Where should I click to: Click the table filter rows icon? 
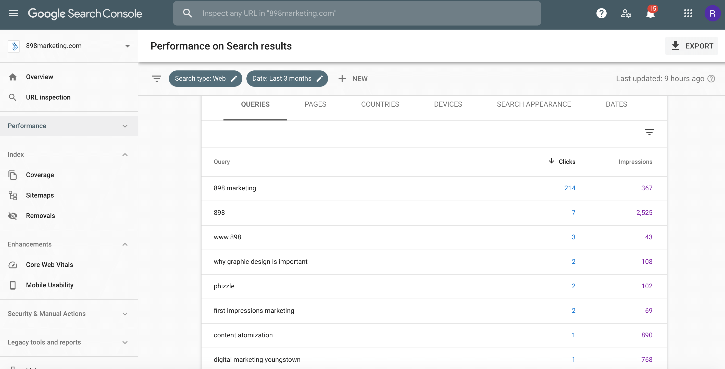coord(649,132)
